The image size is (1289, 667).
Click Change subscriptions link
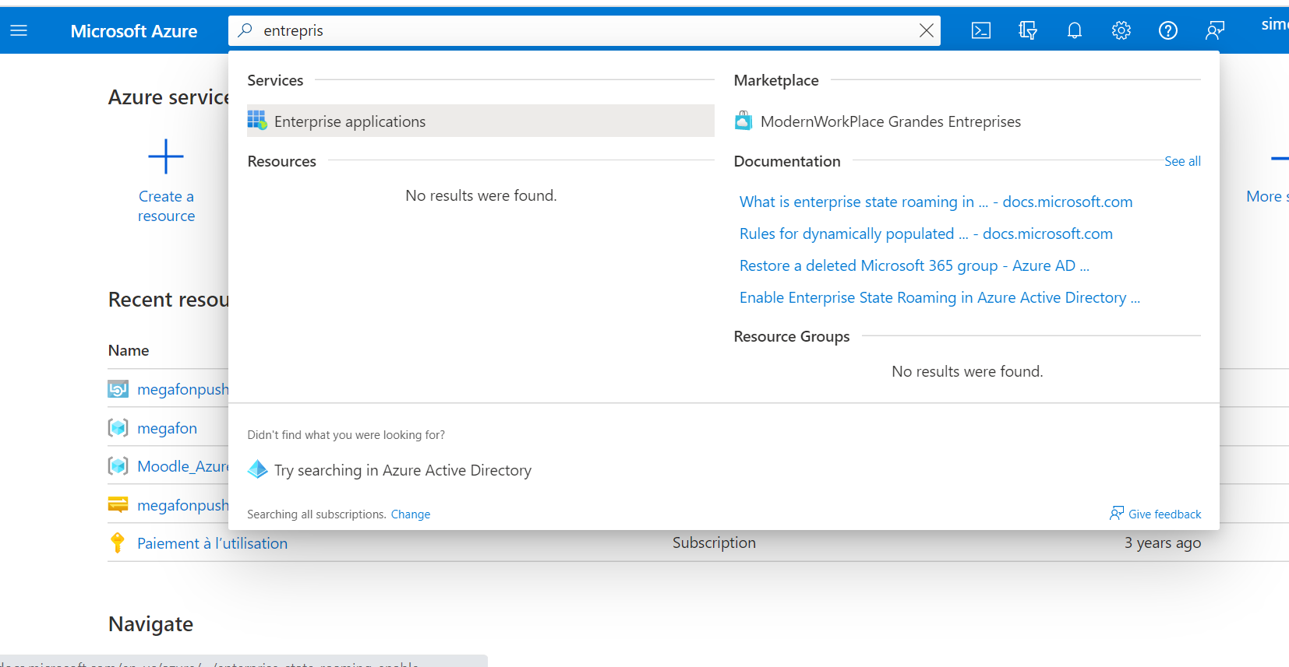[411, 514]
